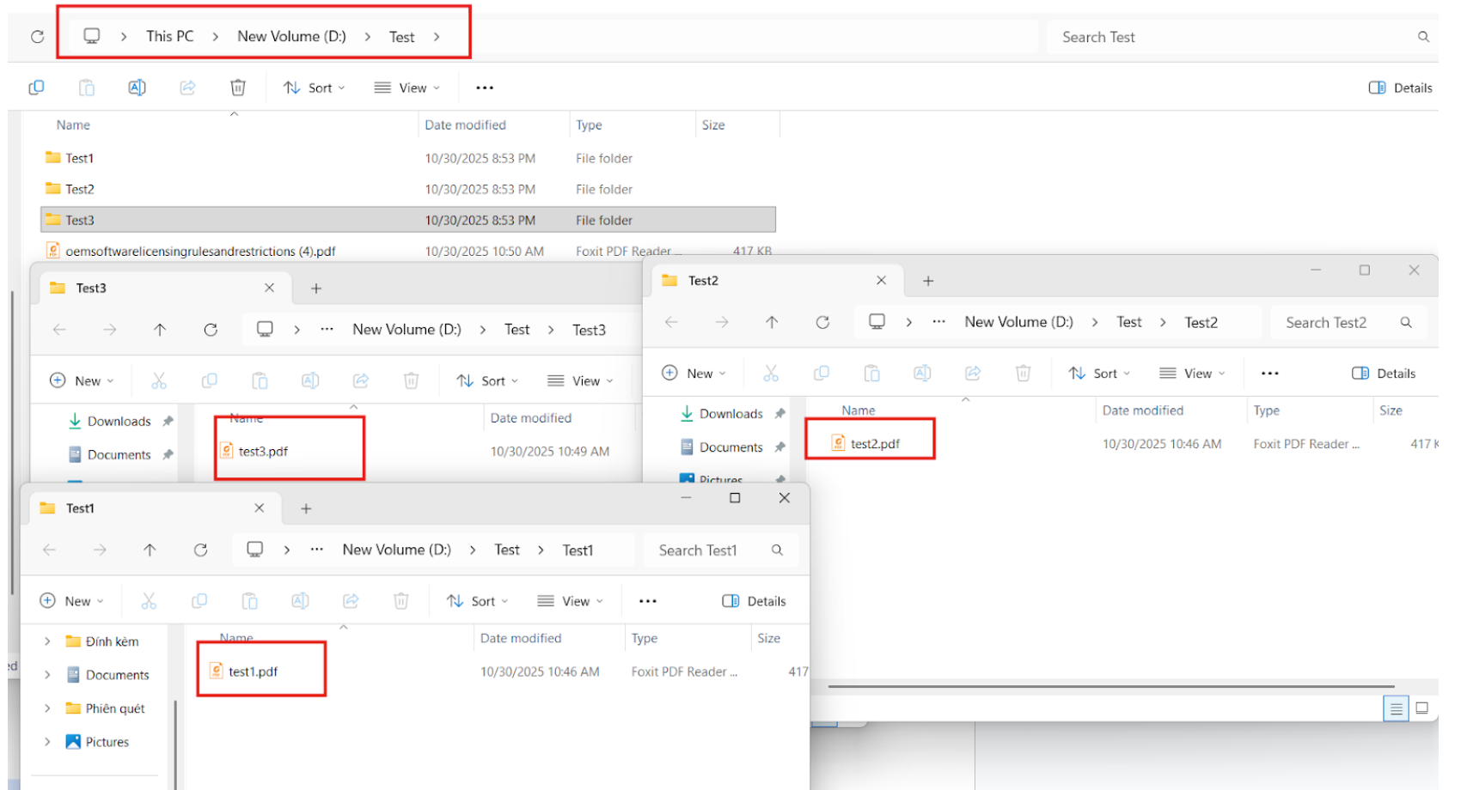Switch to large thumbnails view in Test2 status bar
Screen dimensions: 1461x790
(1421, 708)
